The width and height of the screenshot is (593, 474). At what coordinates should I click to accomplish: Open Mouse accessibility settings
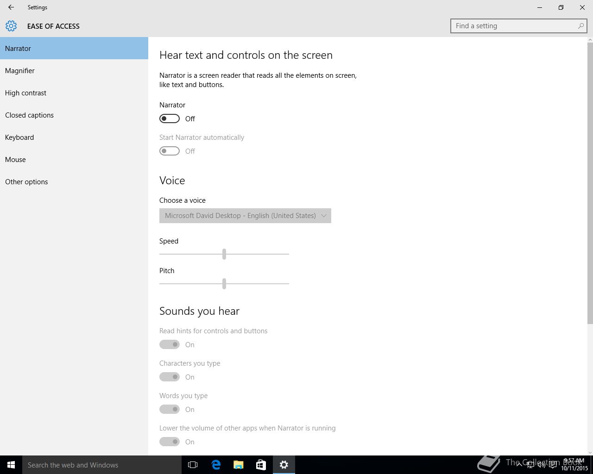(x=74, y=159)
